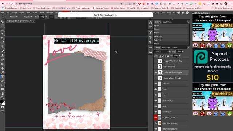Viewport: 233px width, 131px height.
Task: Select the Type tool in left toolbar
Action: [3, 77]
